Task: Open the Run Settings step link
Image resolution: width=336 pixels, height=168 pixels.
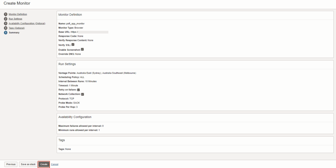Action: click(x=15, y=19)
